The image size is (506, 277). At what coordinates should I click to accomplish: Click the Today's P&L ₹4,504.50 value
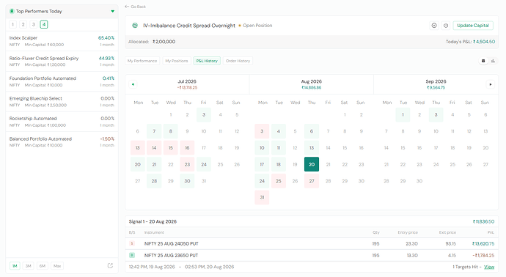[x=484, y=42]
